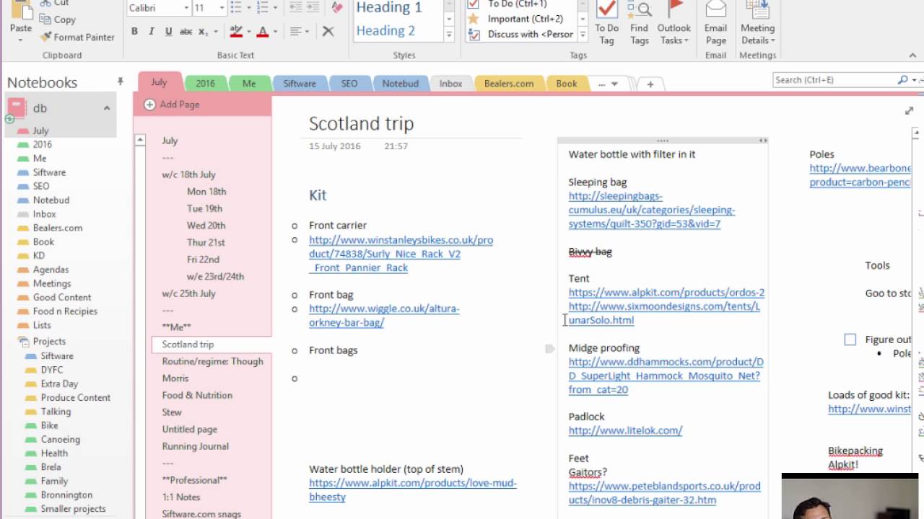
Task: Click Copy in the Clipboard group
Action: pyautogui.click(x=58, y=19)
